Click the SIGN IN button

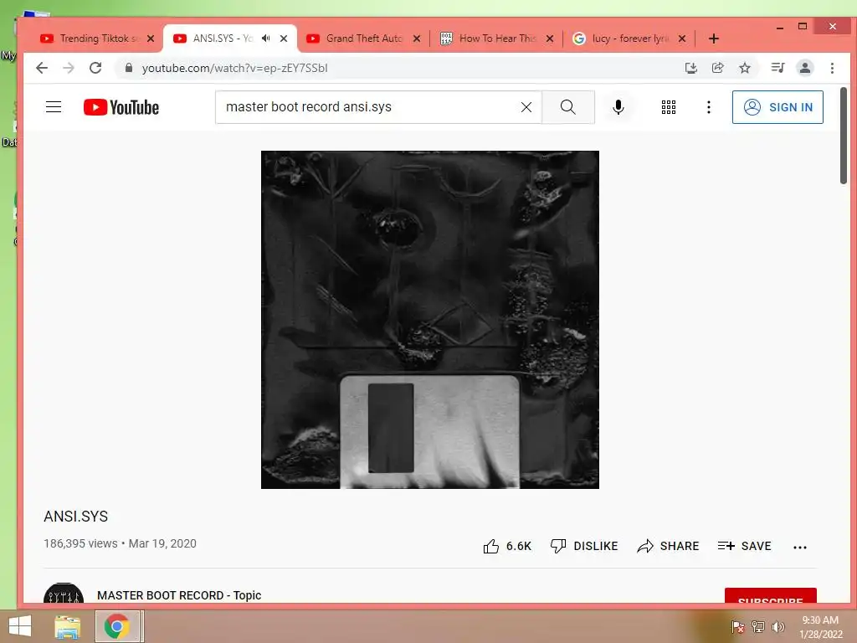tap(777, 107)
